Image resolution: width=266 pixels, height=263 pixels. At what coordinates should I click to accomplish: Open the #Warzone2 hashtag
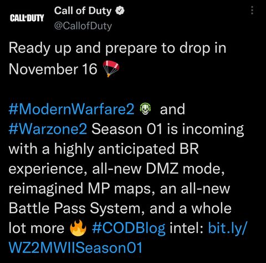click(48, 129)
